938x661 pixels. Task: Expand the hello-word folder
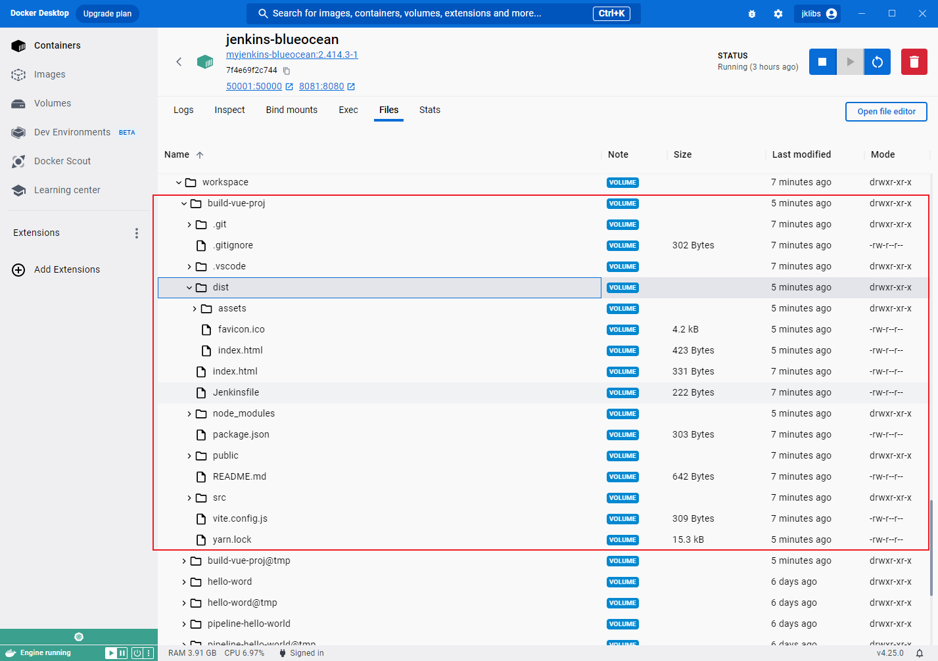coord(184,582)
